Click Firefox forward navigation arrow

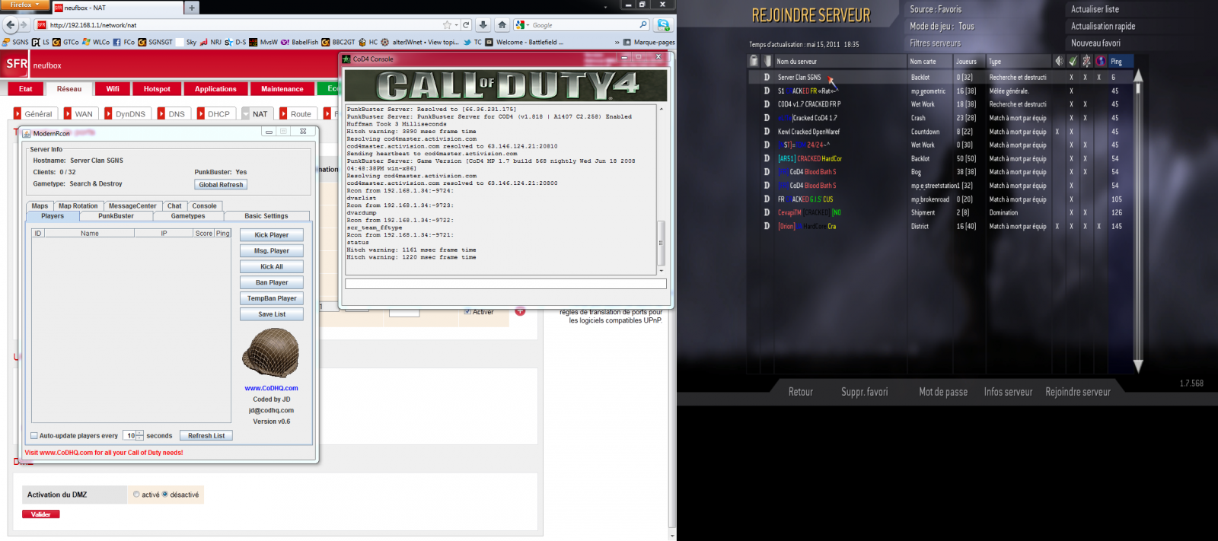pyautogui.click(x=23, y=25)
